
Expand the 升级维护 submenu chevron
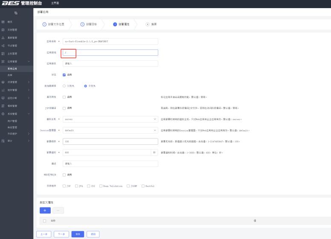pos(29,134)
